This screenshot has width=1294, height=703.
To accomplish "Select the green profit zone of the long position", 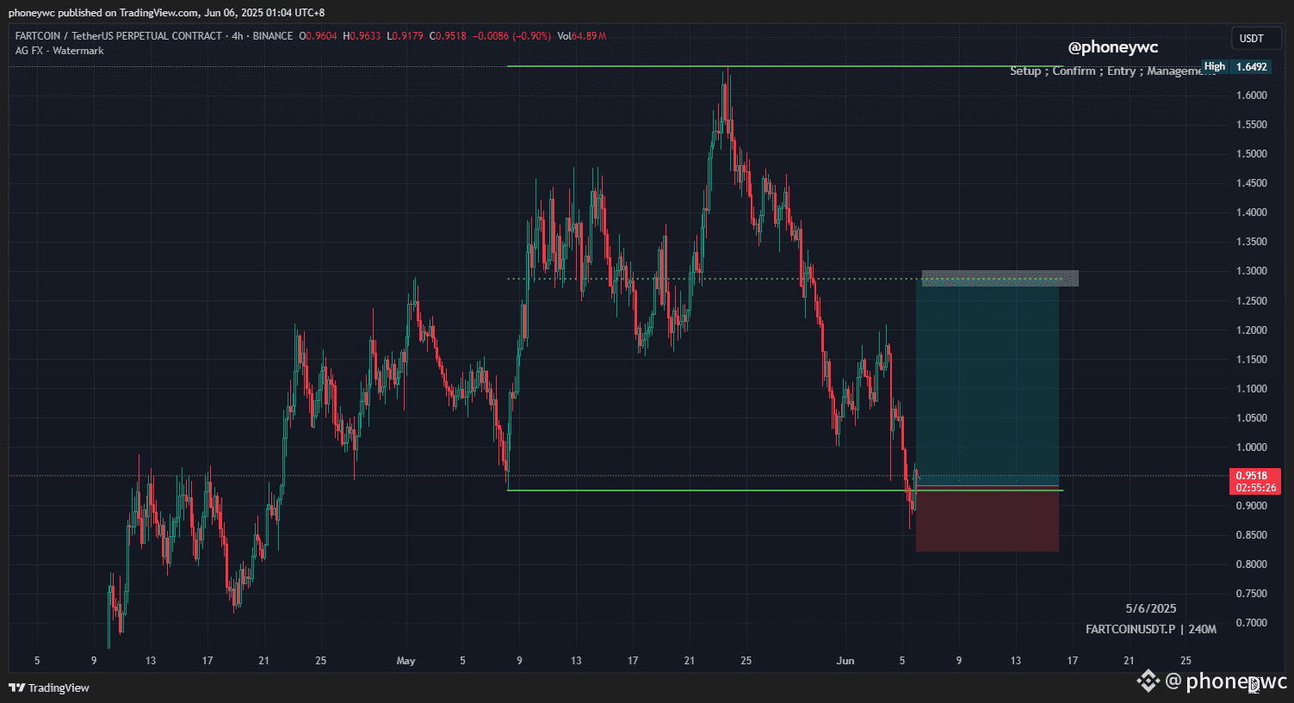I will click(988, 383).
